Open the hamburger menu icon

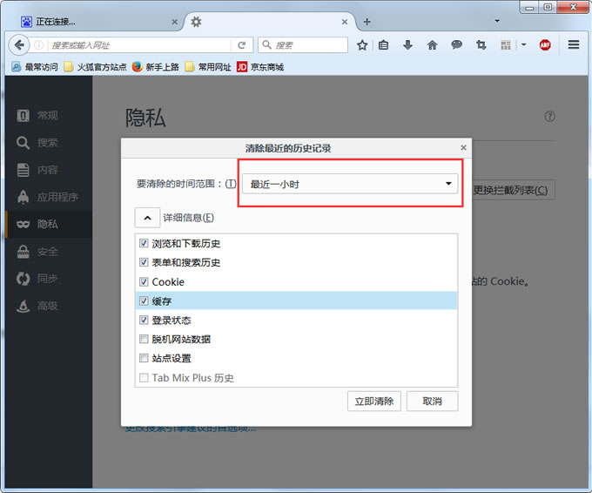click(x=574, y=44)
